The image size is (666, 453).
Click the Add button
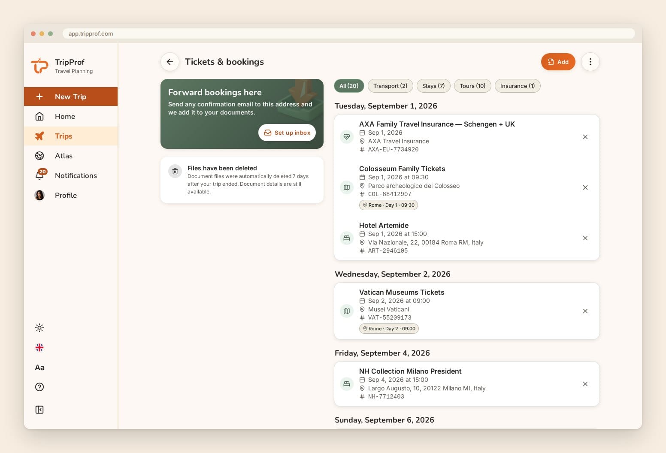pyautogui.click(x=558, y=62)
